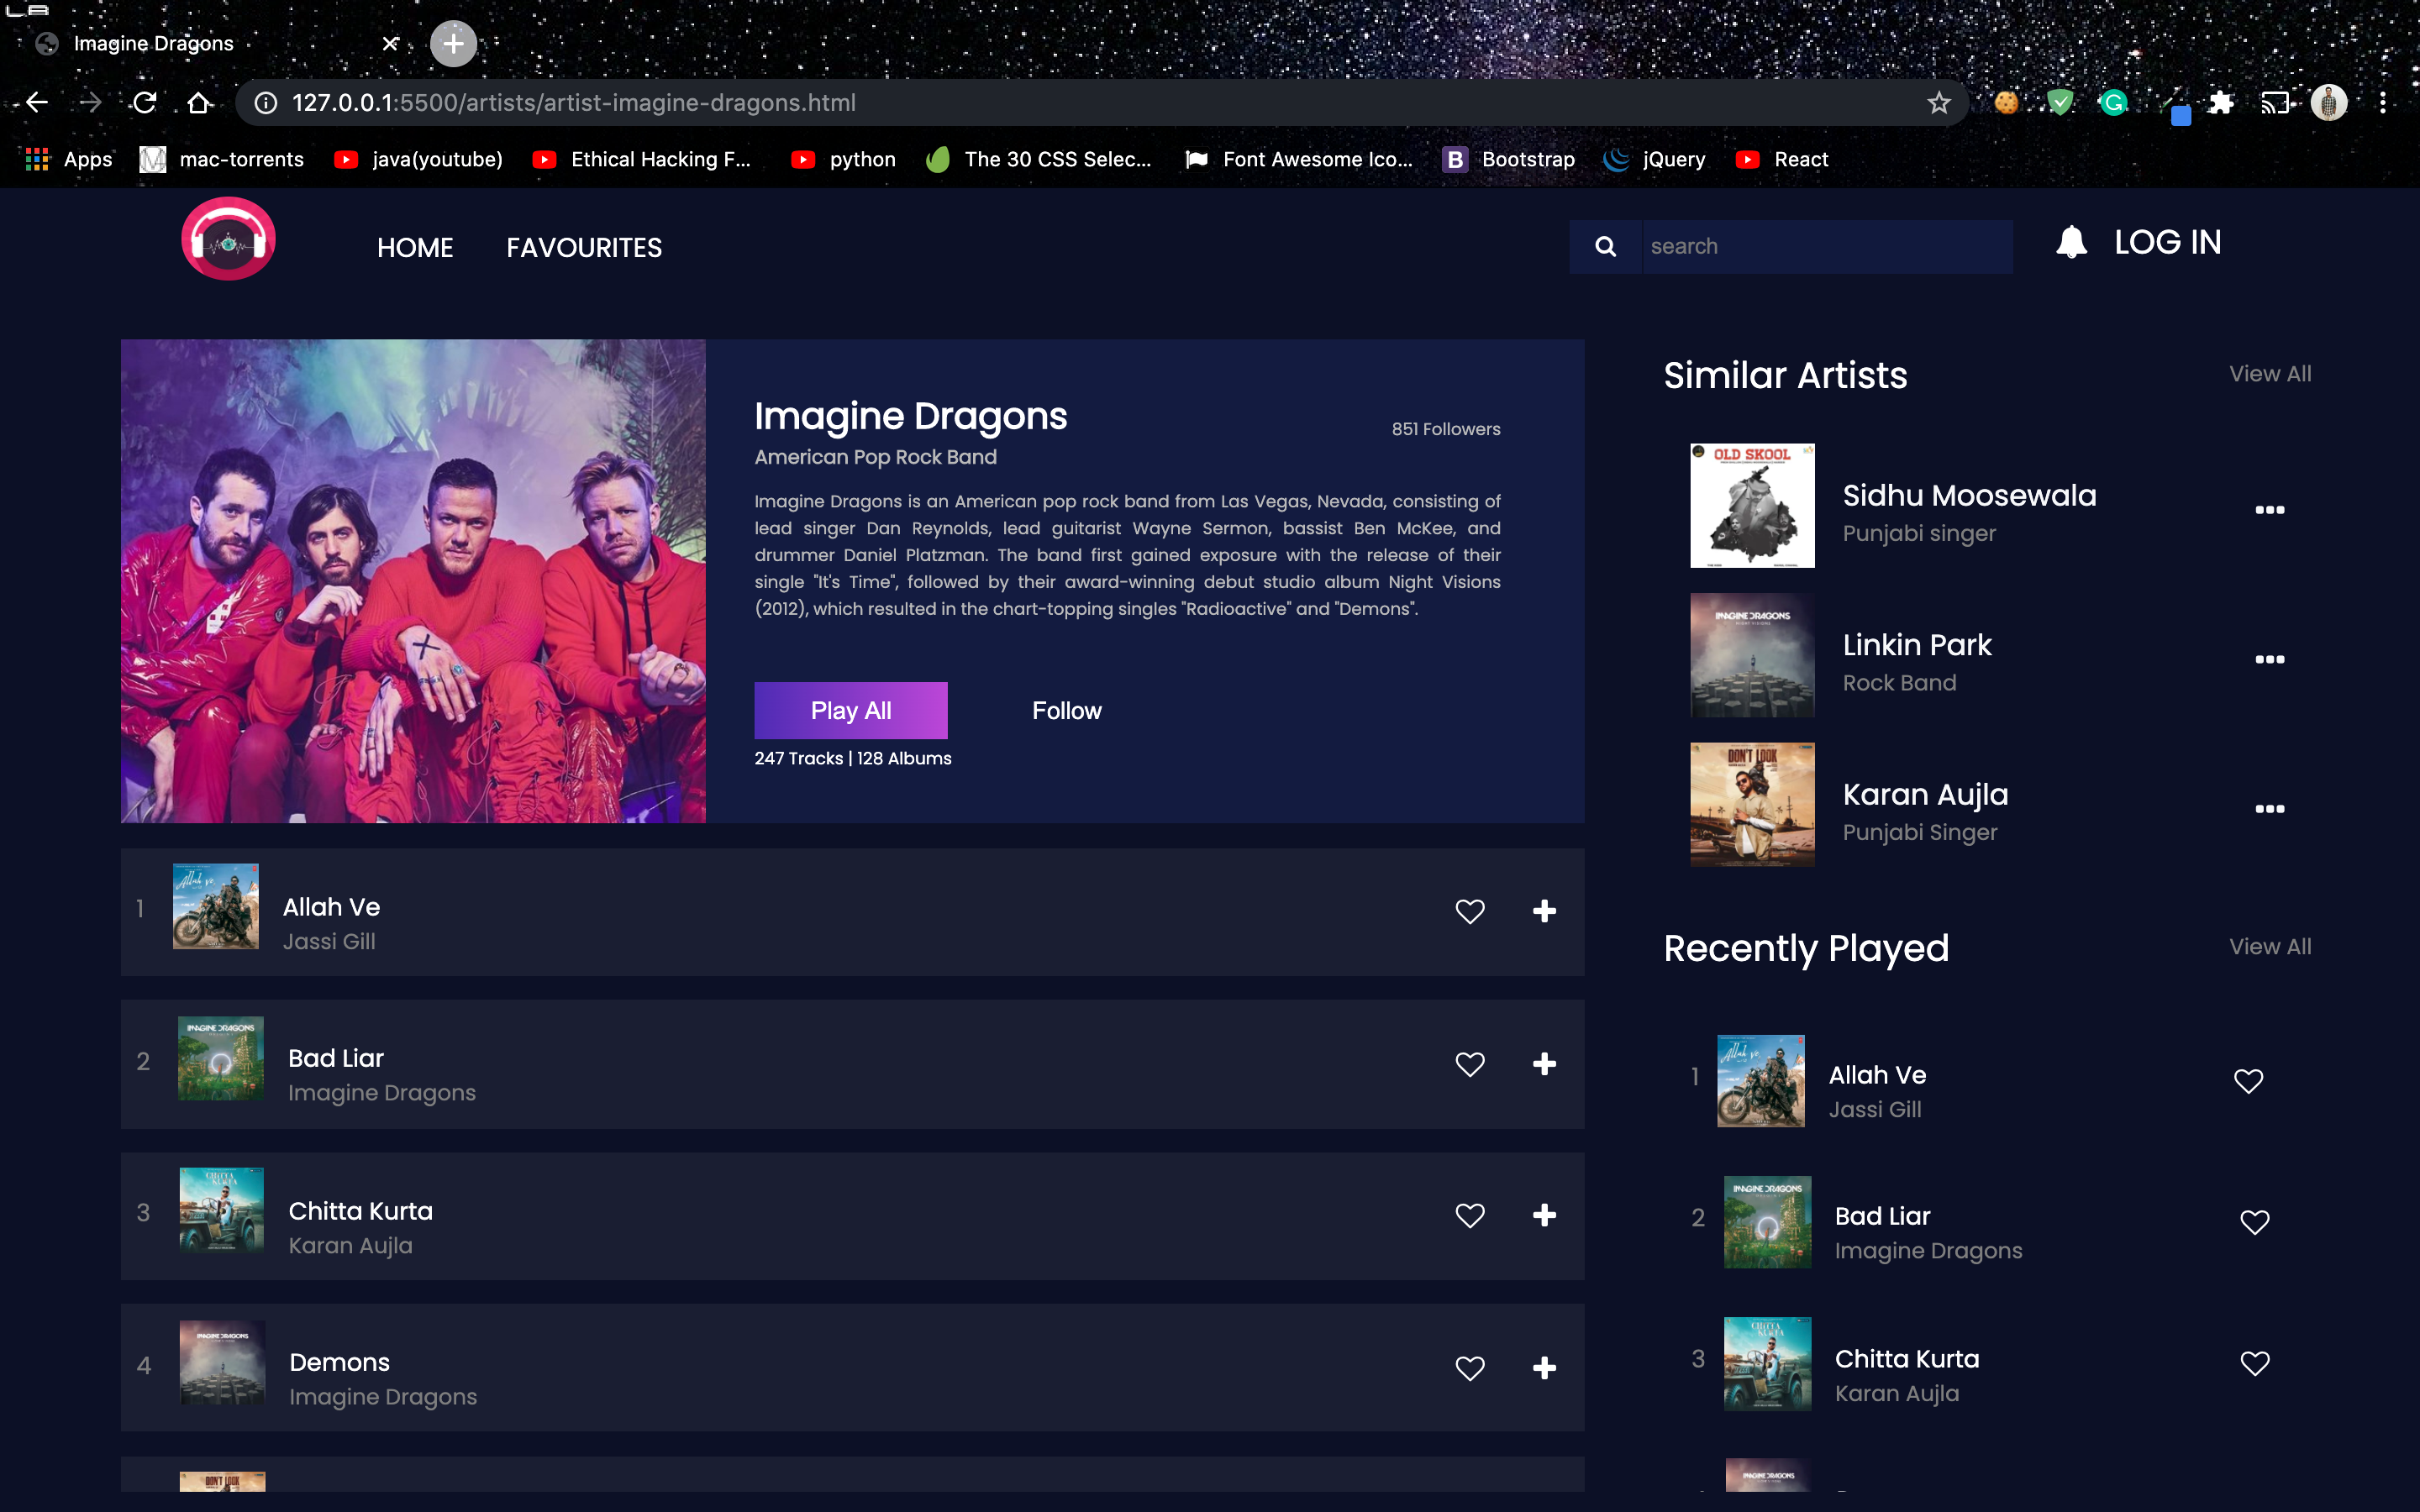Open the FAVOURITES page
The height and width of the screenshot is (1512, 2420).
pyautogui.click(x=583, y=247)
